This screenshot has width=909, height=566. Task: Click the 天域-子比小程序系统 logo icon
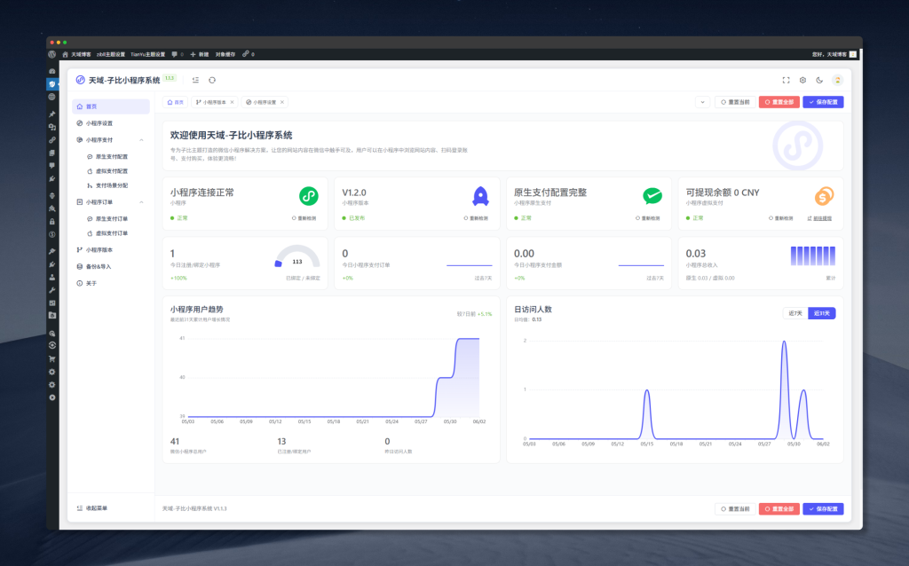tap(81, 80)
